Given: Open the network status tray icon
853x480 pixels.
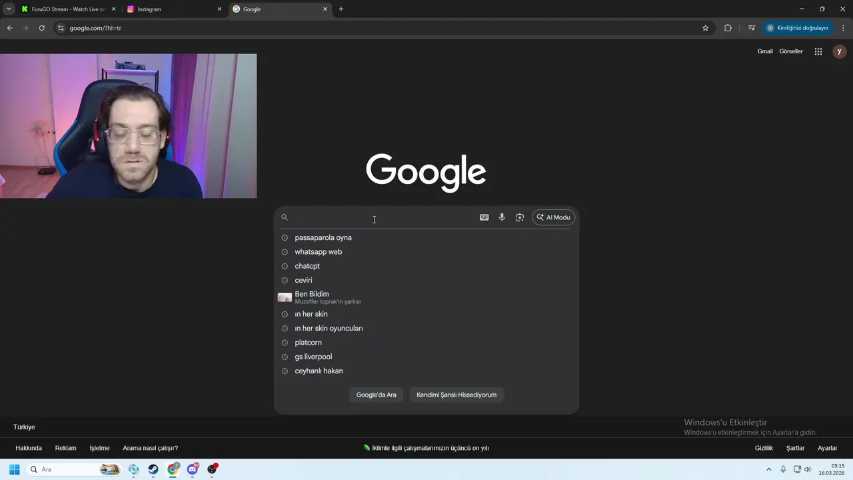Looking at the screenshot, I should tap(797, 469).
